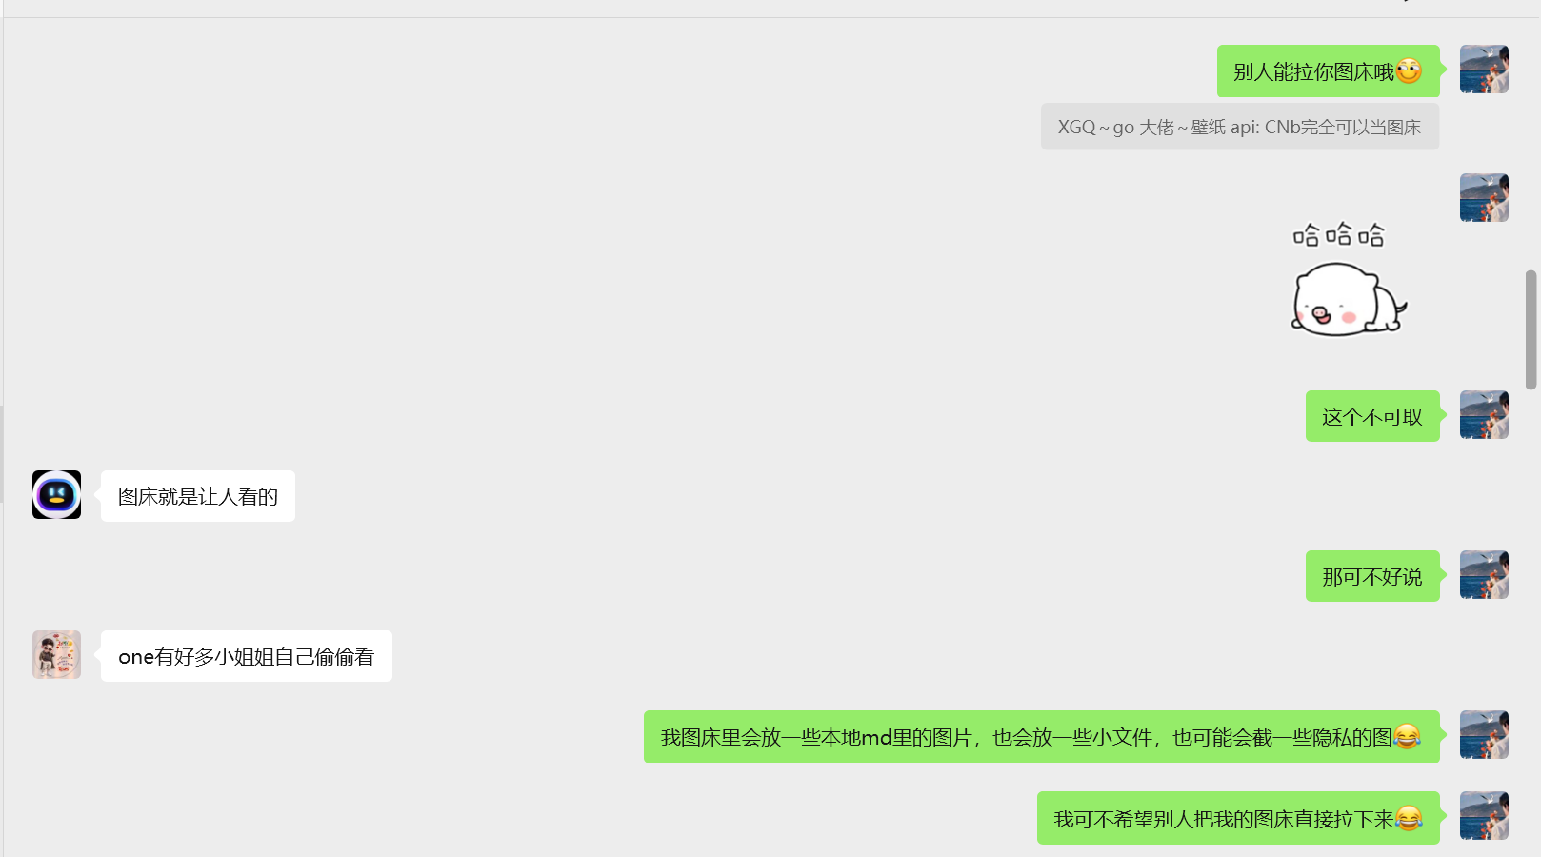The height and width of the screenshot is (857, 1541).
Task: Click the long message about 本地md里的图片
Action: point(1041,737)
